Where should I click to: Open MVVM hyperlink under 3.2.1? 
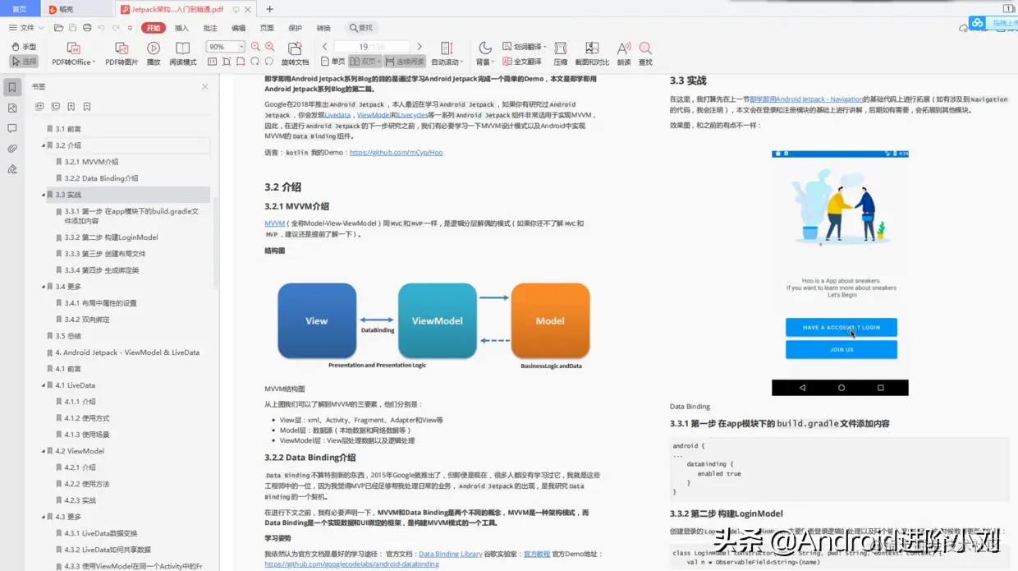point(274,223)
